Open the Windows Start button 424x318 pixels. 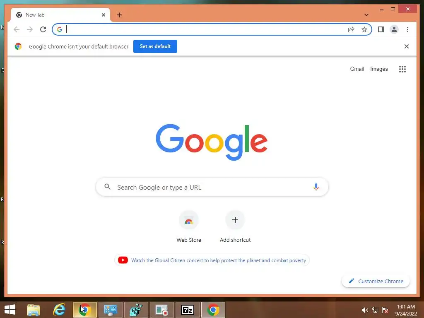pos(10,310)
